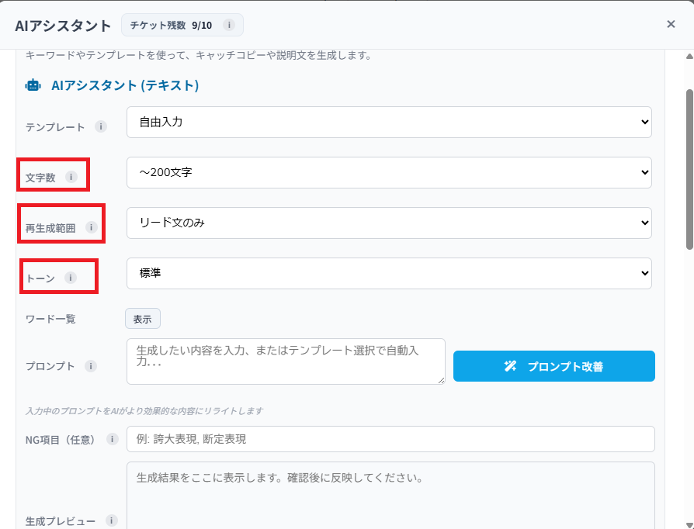694x529 pixels.
Task: Open the 文字数 dropdown set to ～200文字
Action: coord(389,172)
